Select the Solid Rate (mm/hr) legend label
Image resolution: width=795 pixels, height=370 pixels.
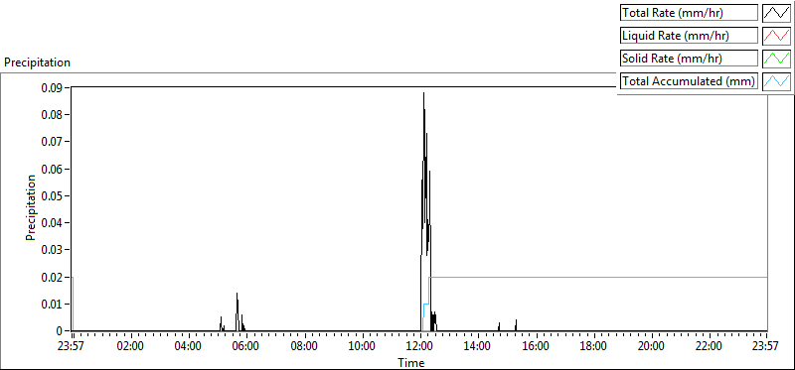pyautogui.click(x=689, y=59)
